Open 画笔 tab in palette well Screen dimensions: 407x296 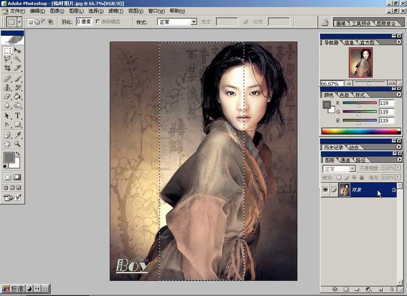[x=341, y=23]
